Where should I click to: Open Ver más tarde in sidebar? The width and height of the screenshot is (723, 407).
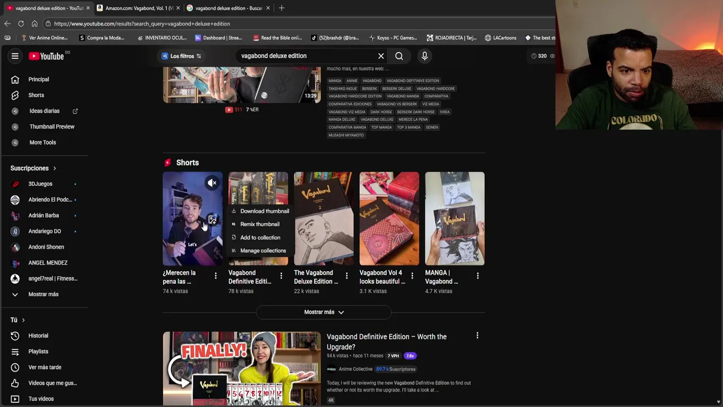(44, 367)
